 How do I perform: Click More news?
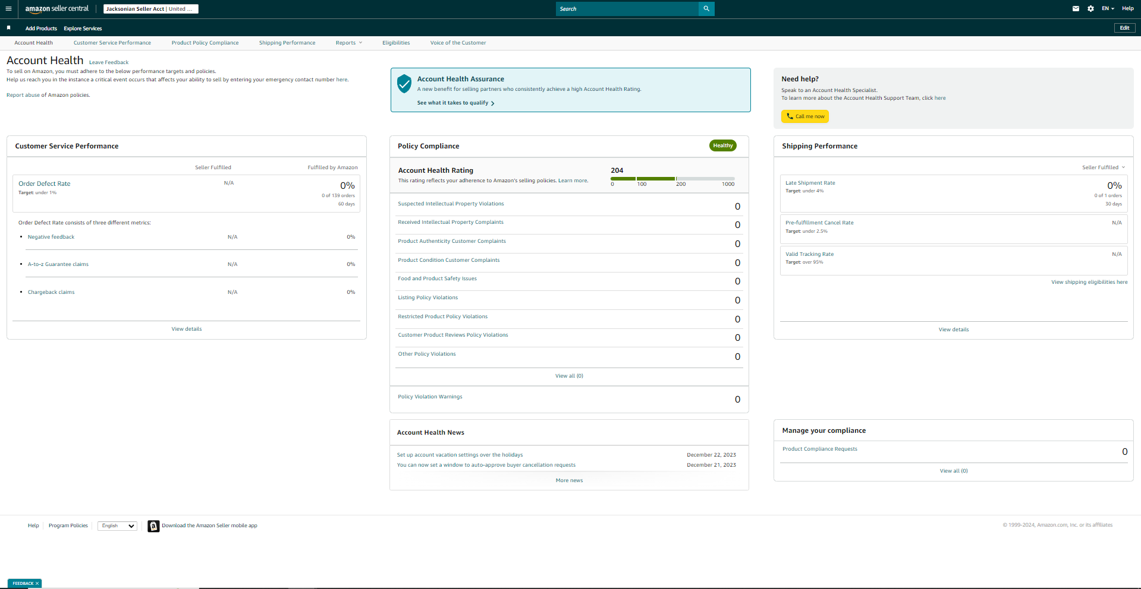click(x=569, y=480)
